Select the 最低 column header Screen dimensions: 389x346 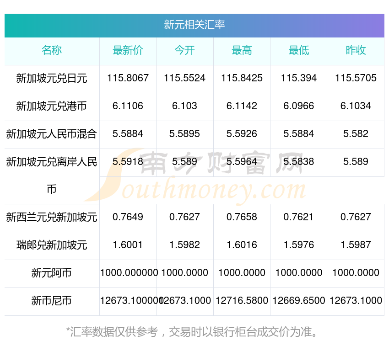[299, 50]
